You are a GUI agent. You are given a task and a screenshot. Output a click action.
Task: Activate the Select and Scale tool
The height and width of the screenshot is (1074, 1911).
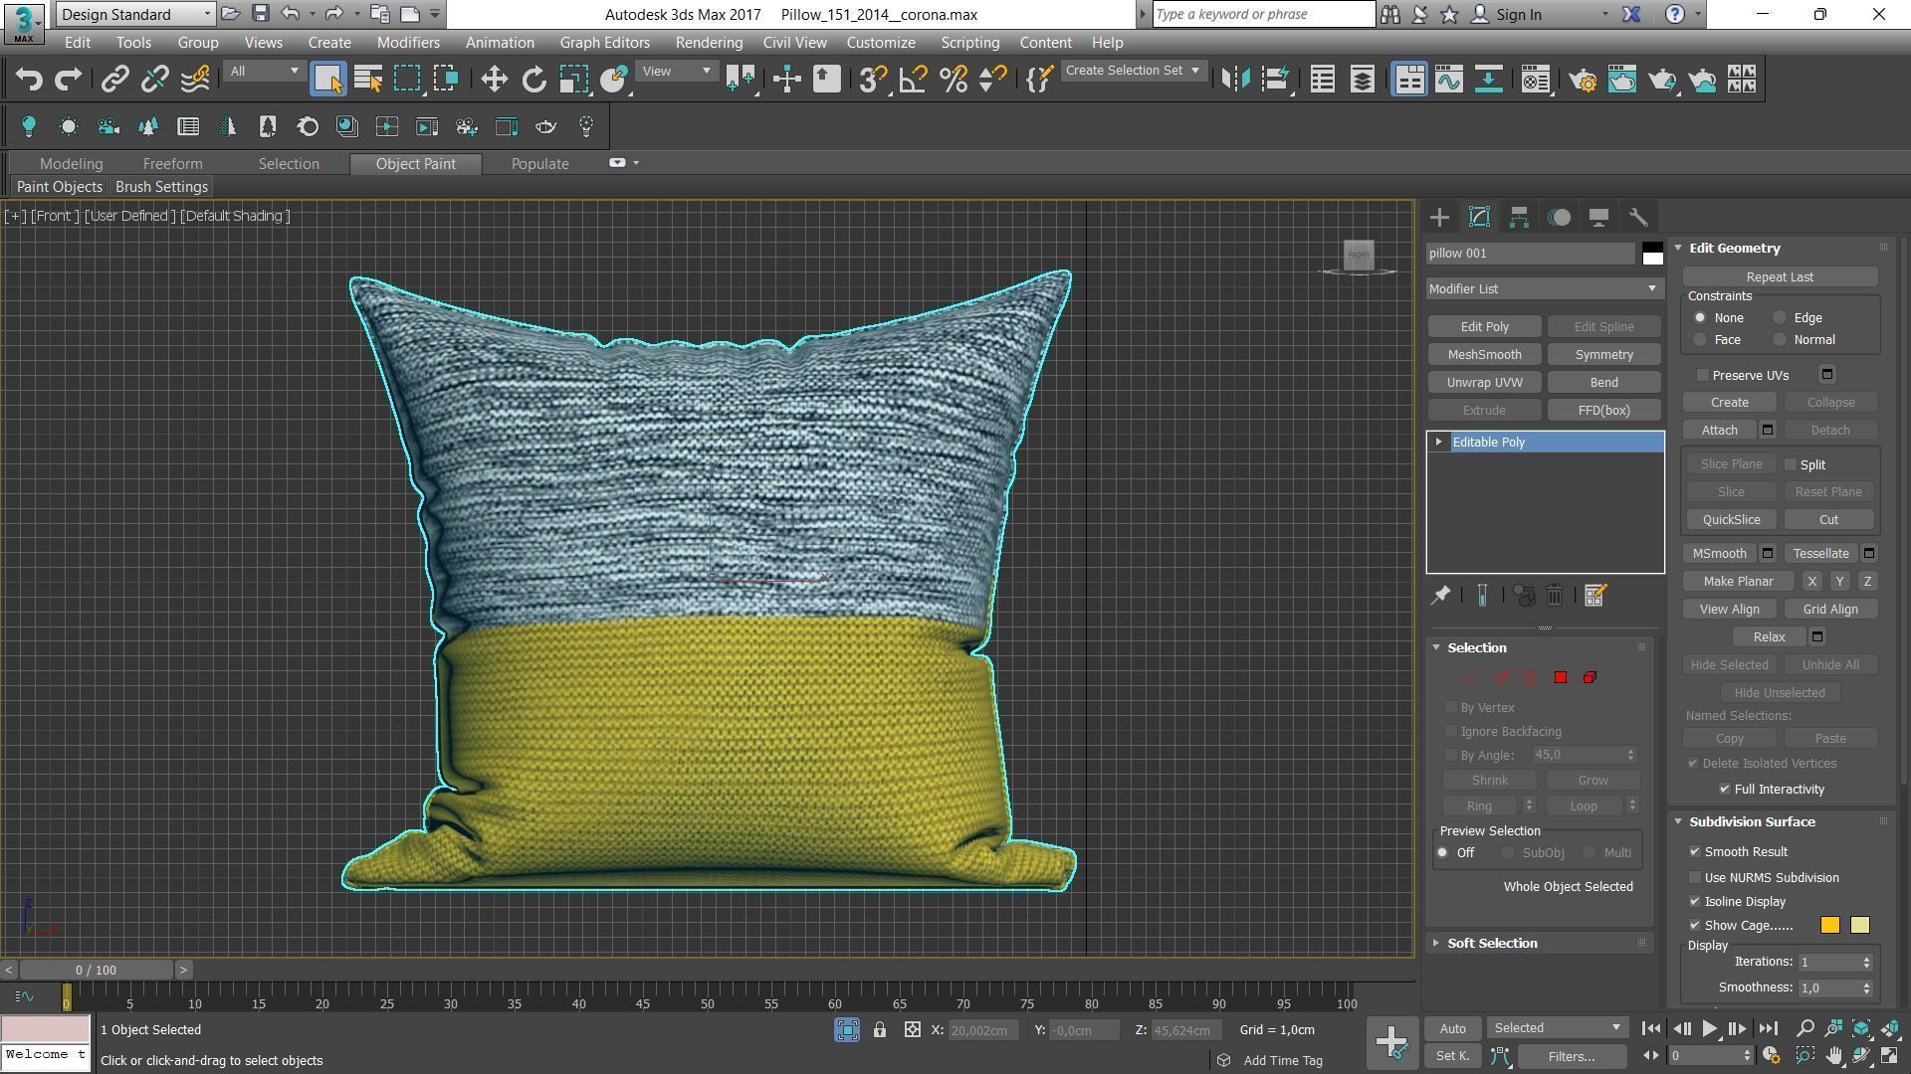[x=574, y=80]
